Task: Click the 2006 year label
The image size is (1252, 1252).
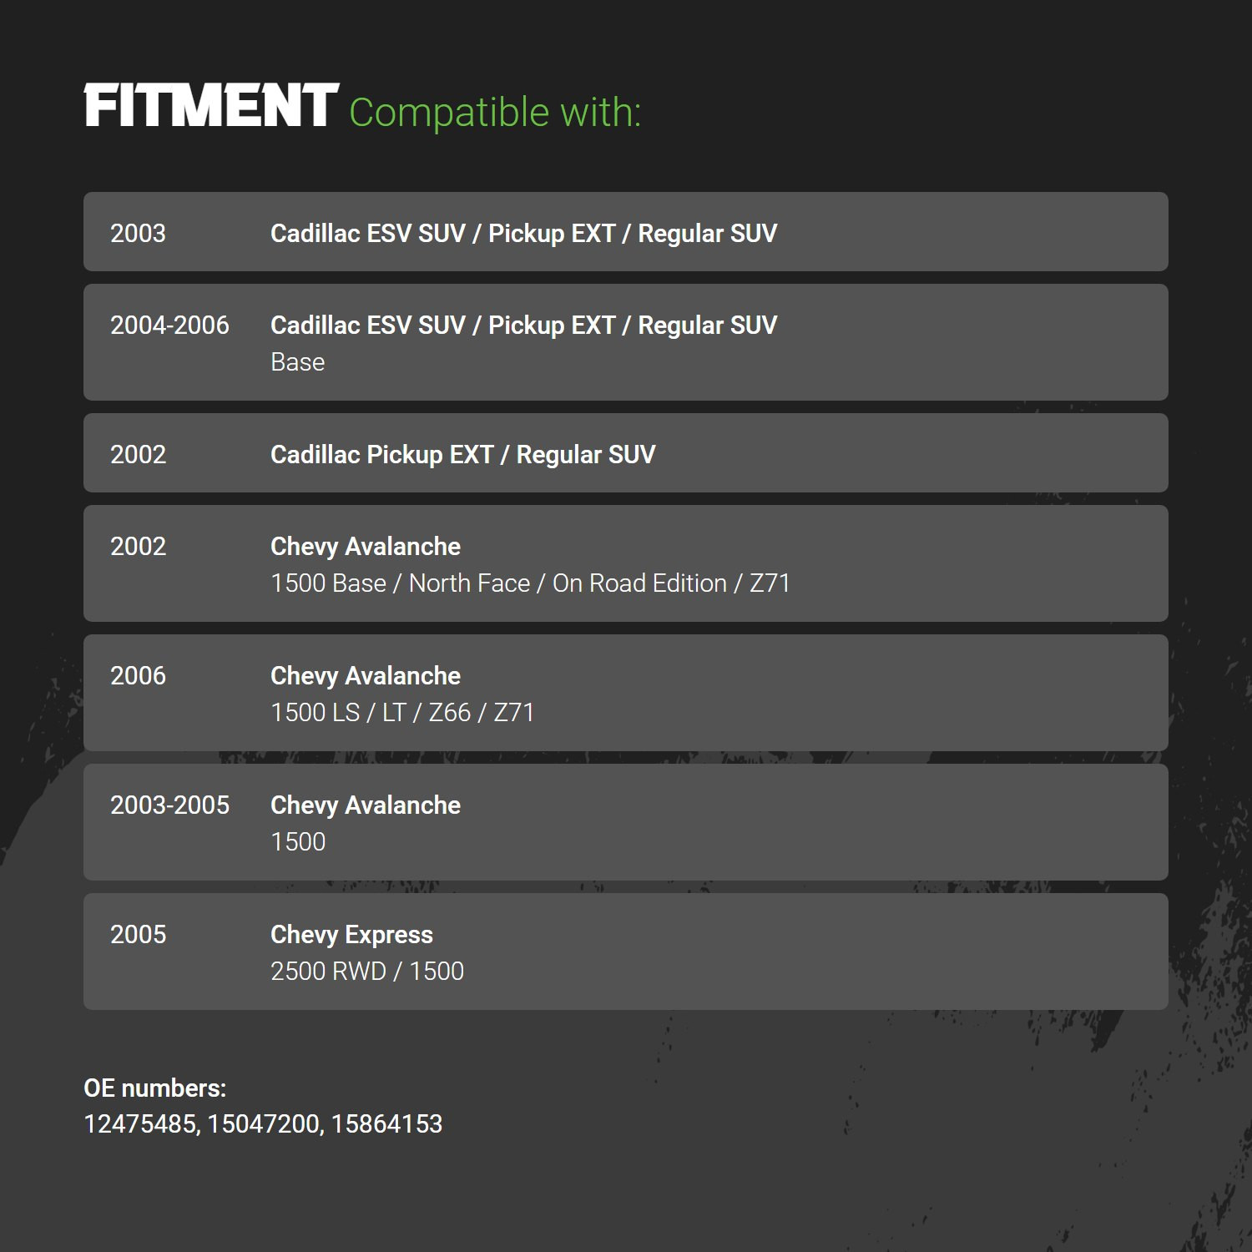Action: (x=138, y=675)
